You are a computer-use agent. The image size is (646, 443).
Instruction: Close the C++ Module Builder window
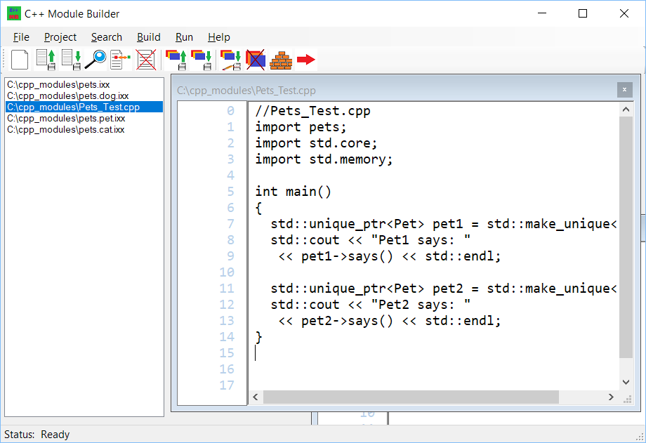click(624, 13)
